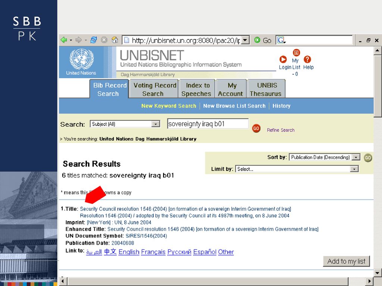The height and width of the screenshot is (286, 382).
Task: Open the Other languages document link
Action: coord(226,252)
